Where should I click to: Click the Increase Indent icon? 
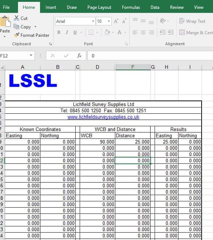(171, 32)
